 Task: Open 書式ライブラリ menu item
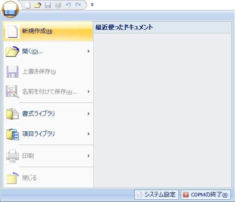(x=48, y=114)
